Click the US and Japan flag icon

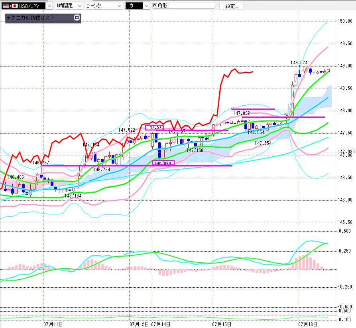click(10, 6)
